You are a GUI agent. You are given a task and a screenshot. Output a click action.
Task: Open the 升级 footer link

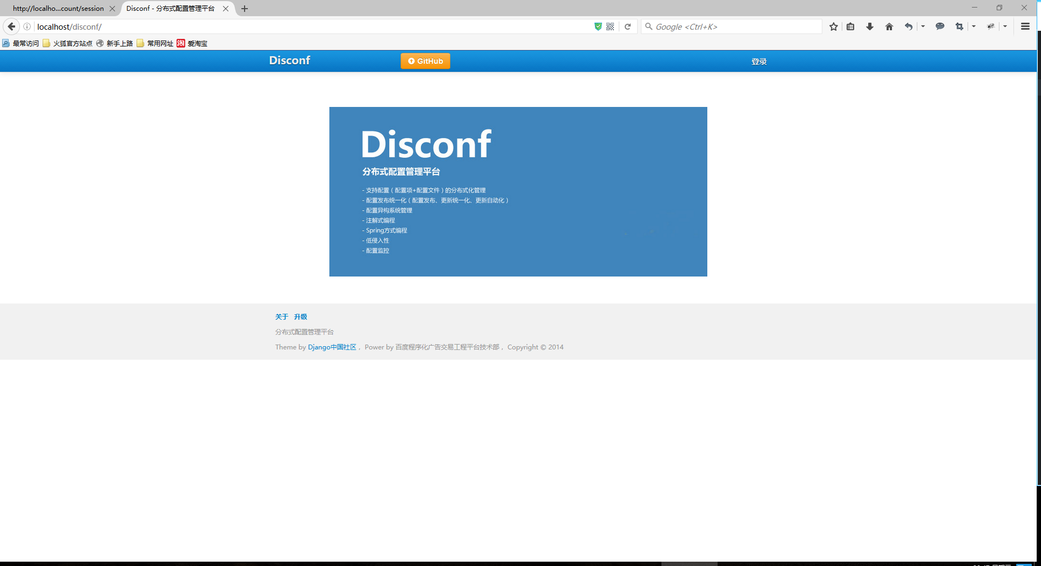click(301, 317)
